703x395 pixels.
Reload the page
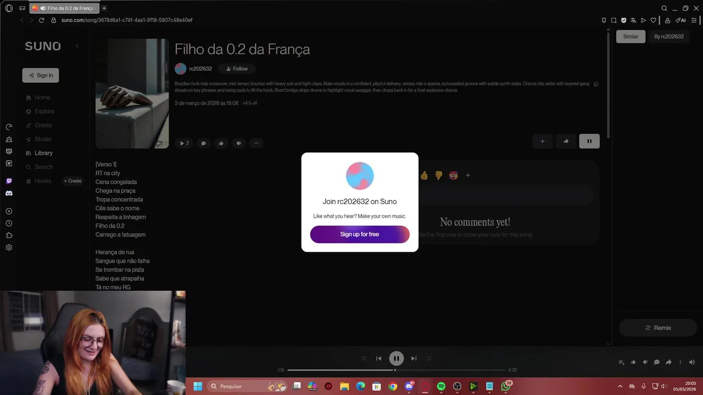[41, 20]
